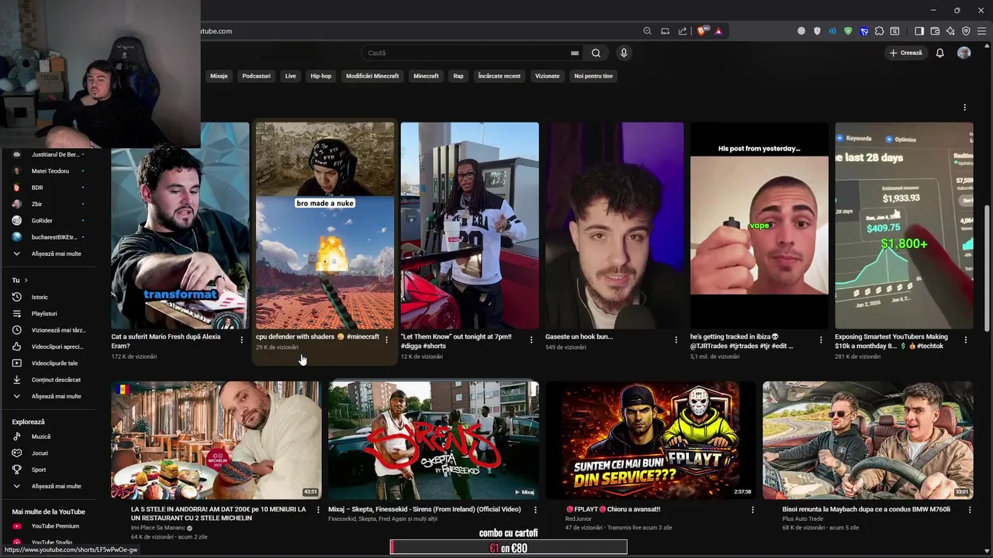Open Muzică under Explorează
The height and width of the screenshot is (558, 993).
click(50, 436)
